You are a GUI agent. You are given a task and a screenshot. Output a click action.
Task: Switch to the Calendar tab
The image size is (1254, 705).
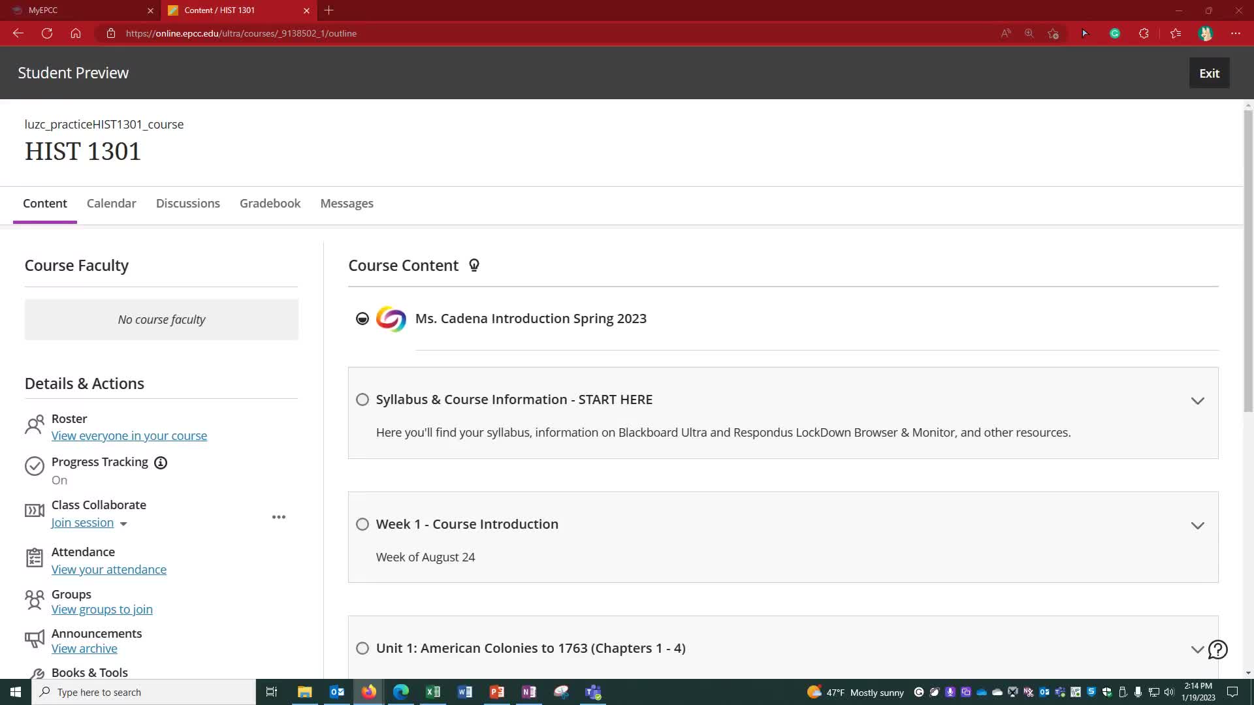click(x=112, y=204)
